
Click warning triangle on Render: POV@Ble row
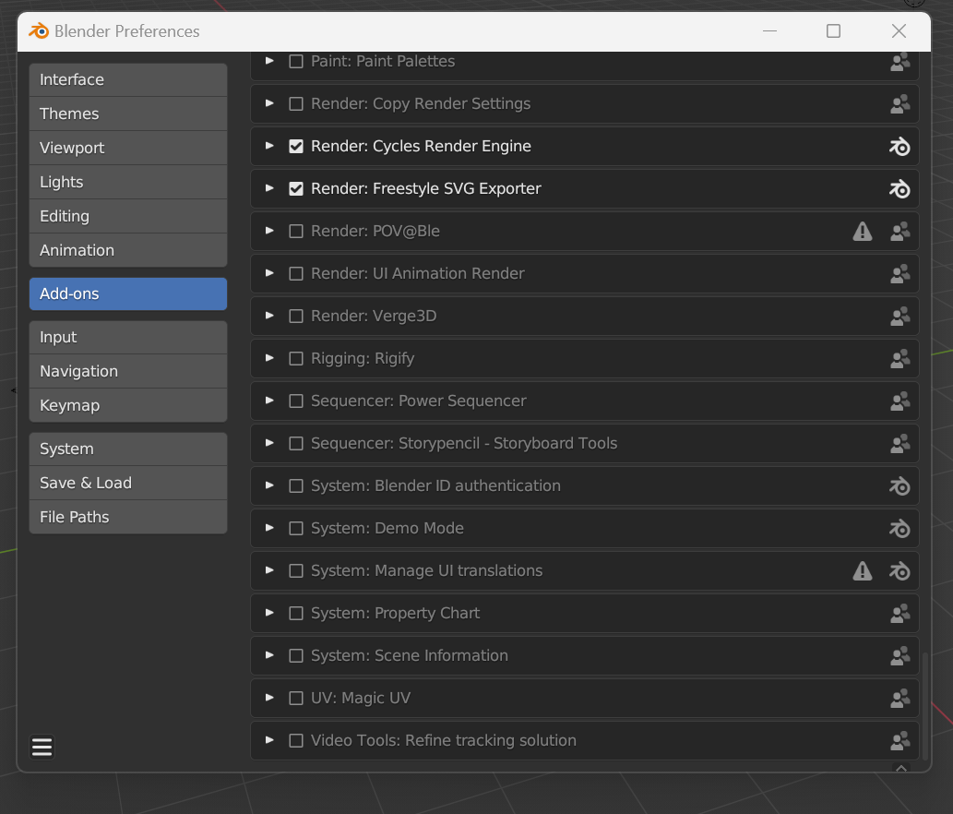click(x=863, y=231)
